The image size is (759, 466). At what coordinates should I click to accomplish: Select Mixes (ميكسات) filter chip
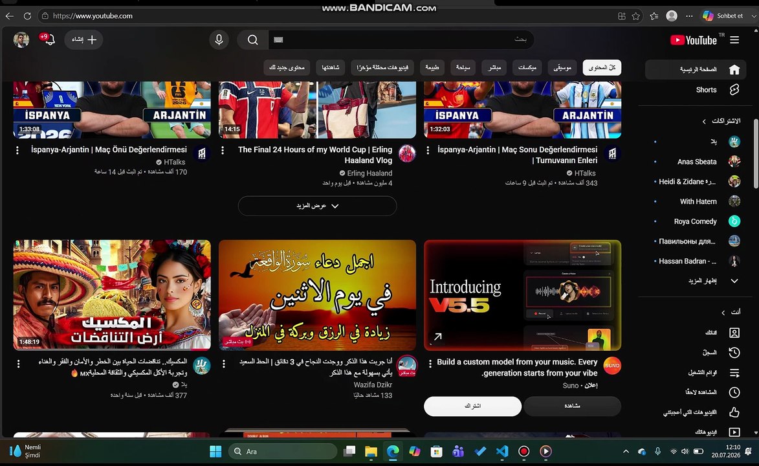[527, 68]
